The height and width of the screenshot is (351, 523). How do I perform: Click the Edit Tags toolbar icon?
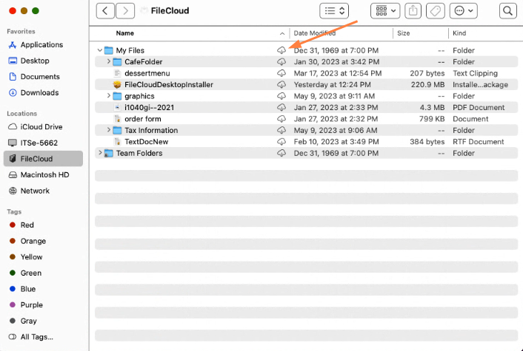436,11
